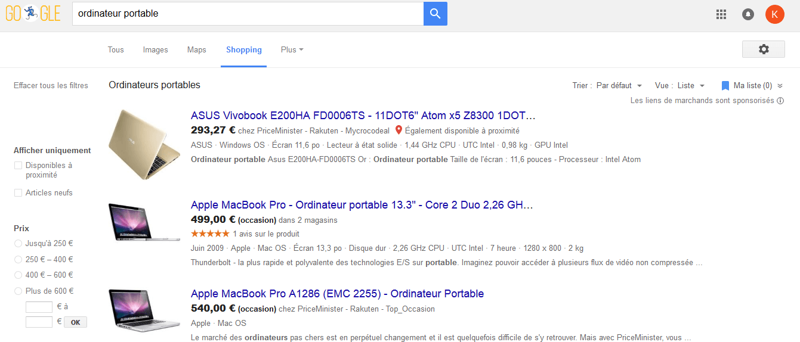The height and width of the screenshot is (342, 800).
Task: Check the Articles neufs box
Action: click(x=18, y=193)
